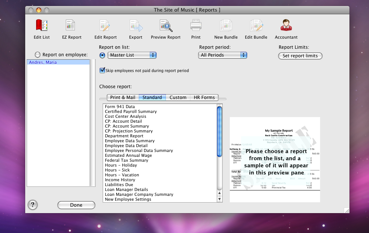This screenshot has width=369, height=233.
Task: Select CP: Account Detail report
Action: pyautogui.click(x=160, y=121)
